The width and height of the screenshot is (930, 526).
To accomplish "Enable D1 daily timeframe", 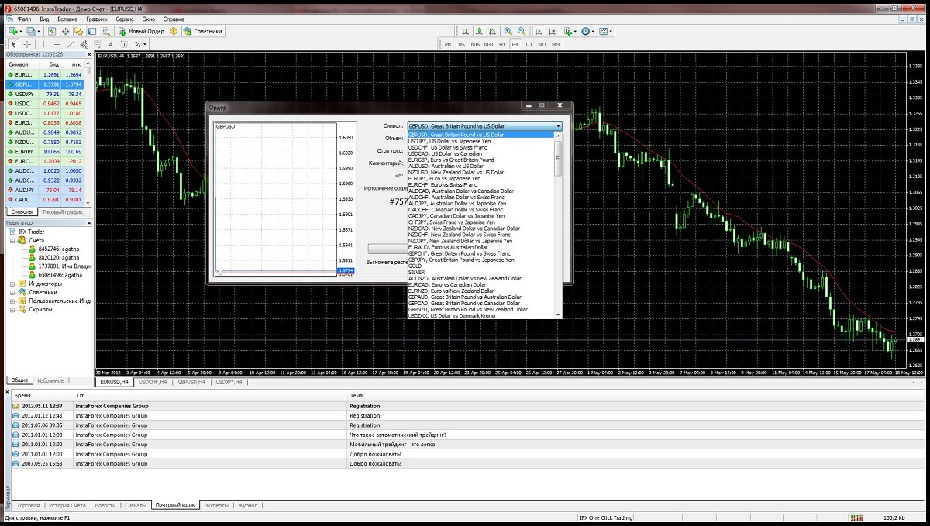I will point(529,44).
